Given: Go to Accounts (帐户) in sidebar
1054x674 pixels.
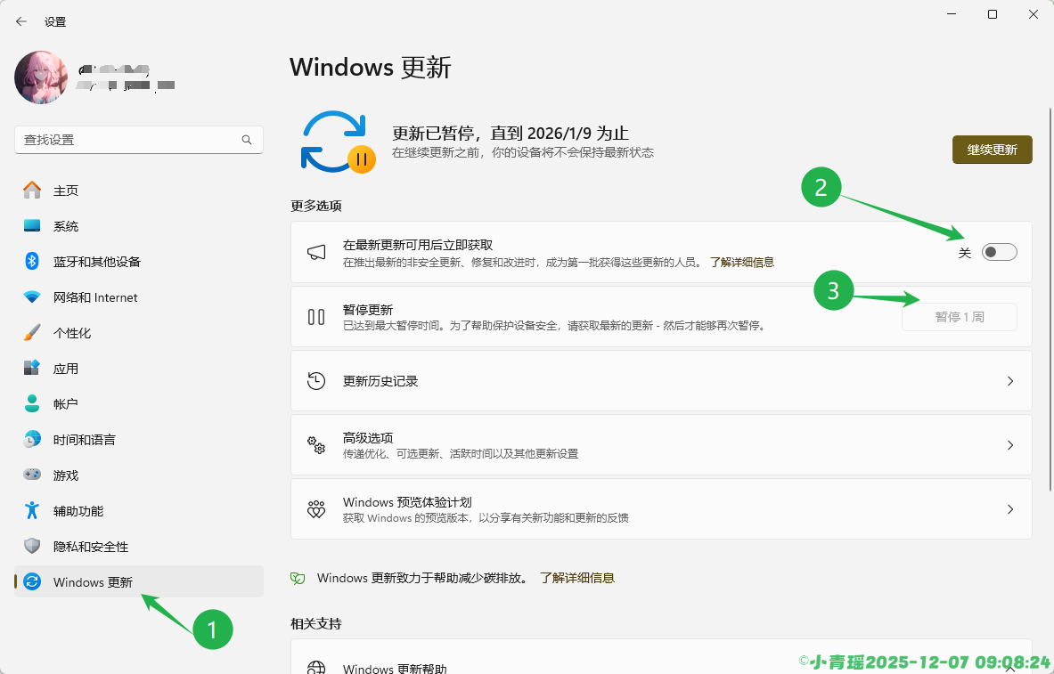Looking at the screenshot, I should pos(66,404).
